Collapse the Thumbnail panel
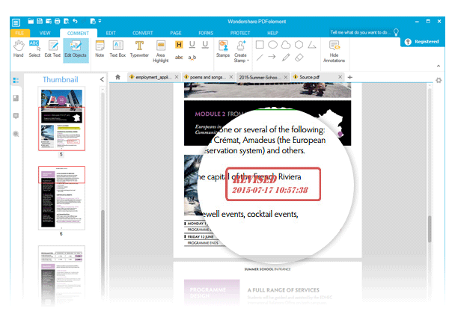The image size is (449, 335). (x=102, y=79)
